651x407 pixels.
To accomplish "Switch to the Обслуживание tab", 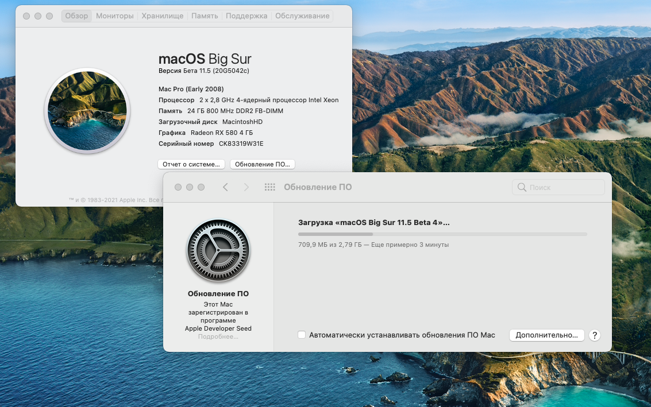I will pos(302,15).
